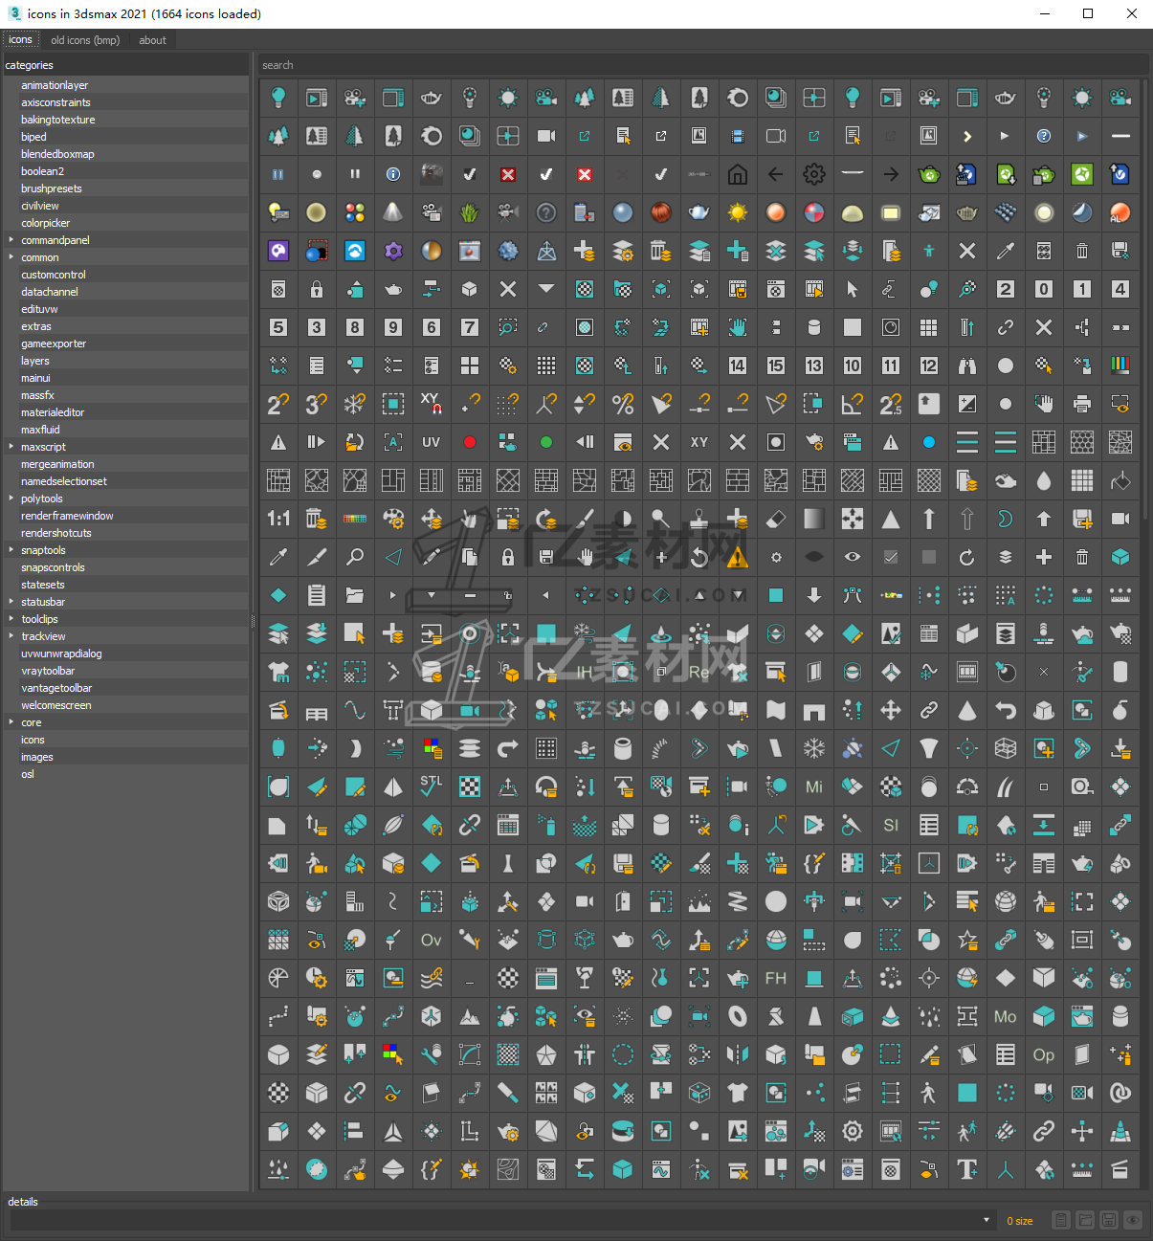
Task: Click the Op text icon
Action: click(x=1044, y=1054)
